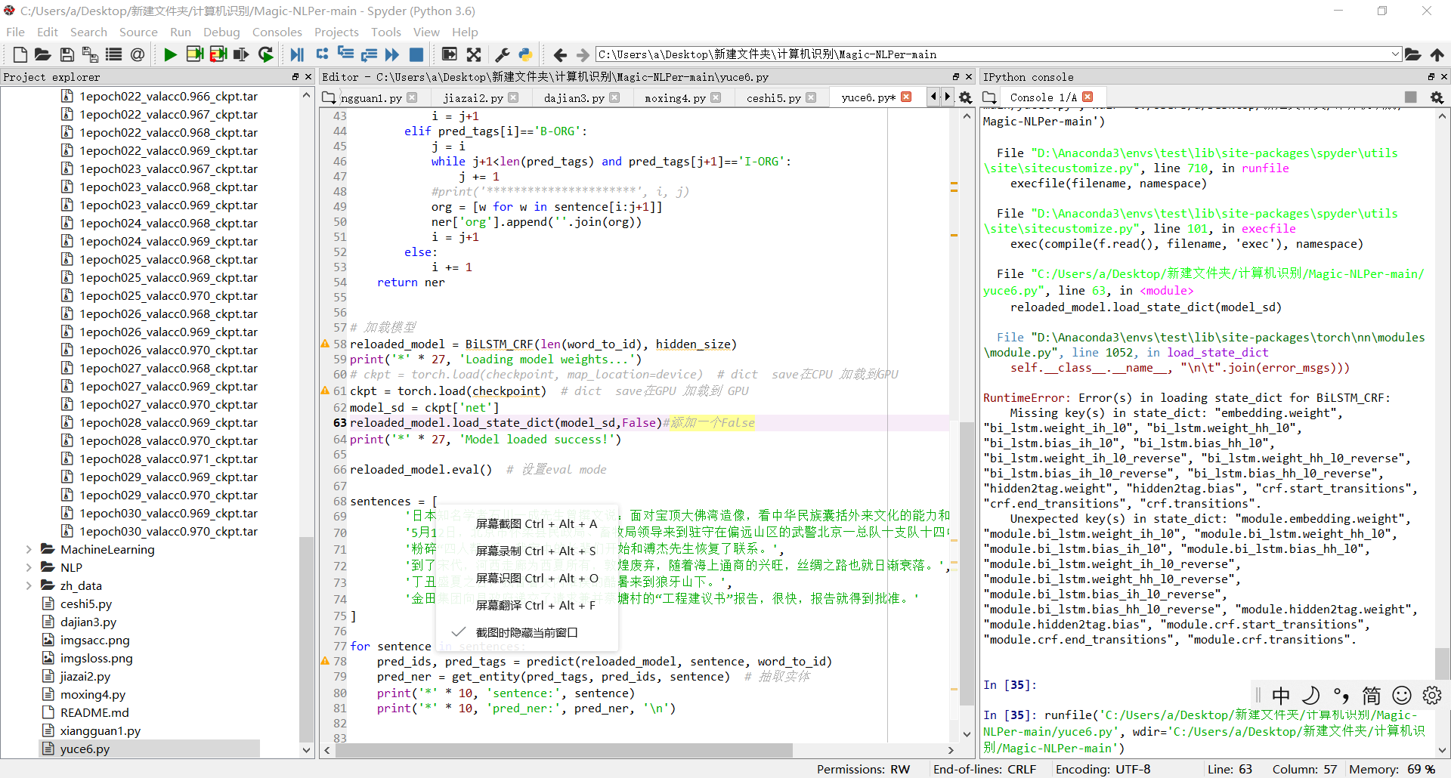Browse editor tabs list icon
Image resolution: width=1451 pixels, height=778 pixels.
[x=329, y=97]
